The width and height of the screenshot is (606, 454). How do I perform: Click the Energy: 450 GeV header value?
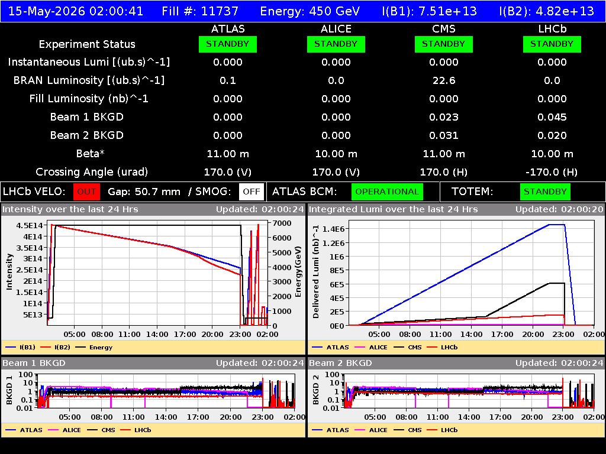(310, 11)
